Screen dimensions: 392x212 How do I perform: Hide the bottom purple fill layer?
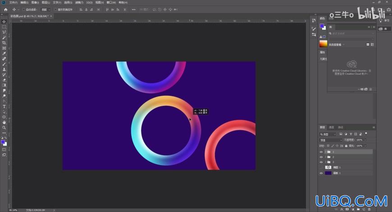click(x=321, y=173)
